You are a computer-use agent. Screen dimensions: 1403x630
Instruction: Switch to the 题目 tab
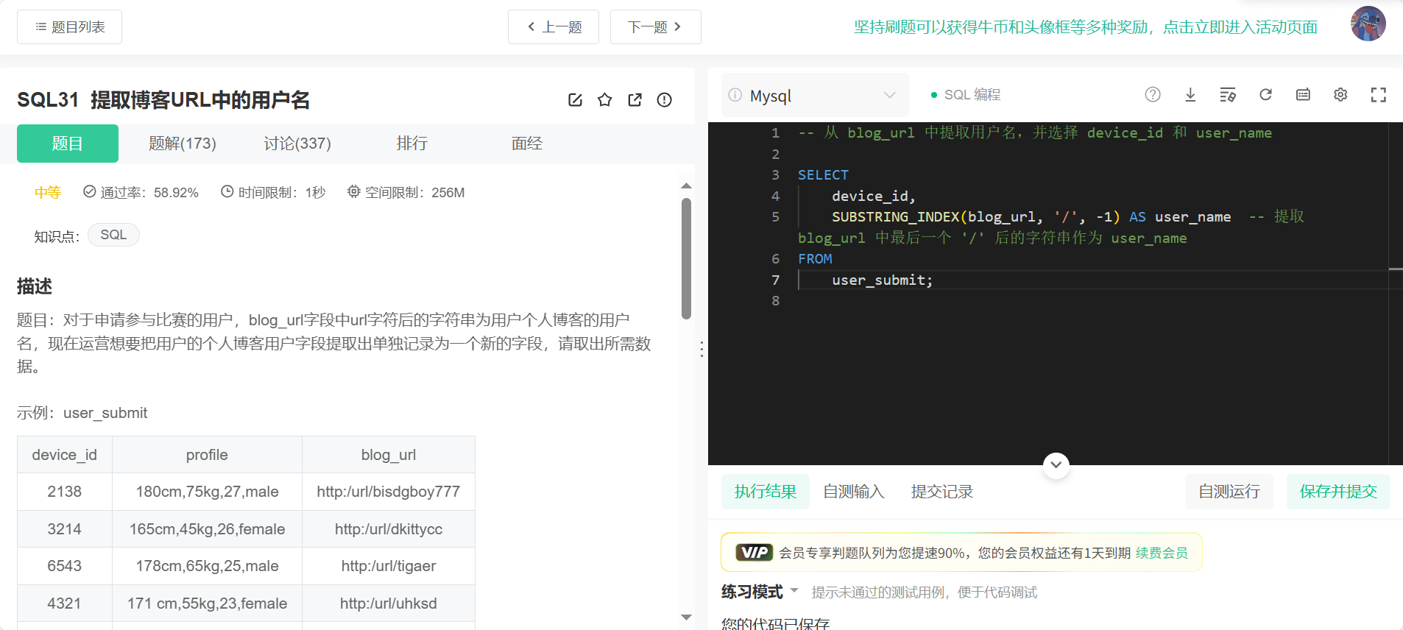[68, 144]
